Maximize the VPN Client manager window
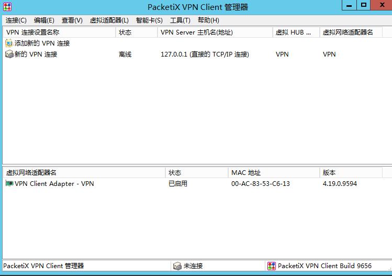This screenshot has height=276, width=392. point(364,5)
